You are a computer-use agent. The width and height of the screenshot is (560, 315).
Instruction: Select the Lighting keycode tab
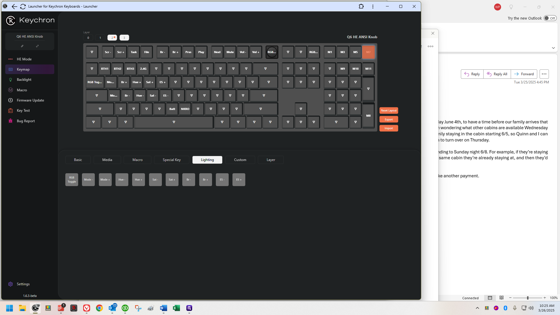click(207, 160)
